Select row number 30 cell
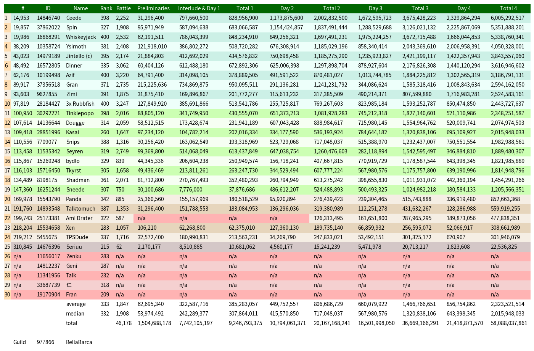Screen dimensions: 534x351 7,295
